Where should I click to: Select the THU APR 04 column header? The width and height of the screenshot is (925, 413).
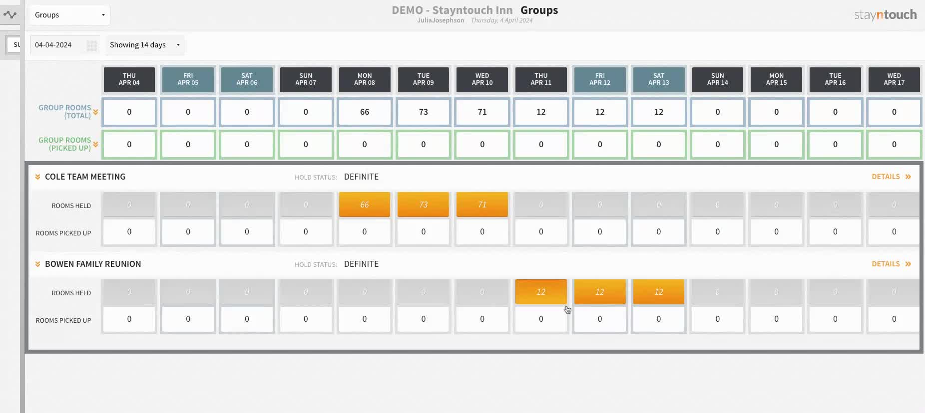tap(129, 79)
